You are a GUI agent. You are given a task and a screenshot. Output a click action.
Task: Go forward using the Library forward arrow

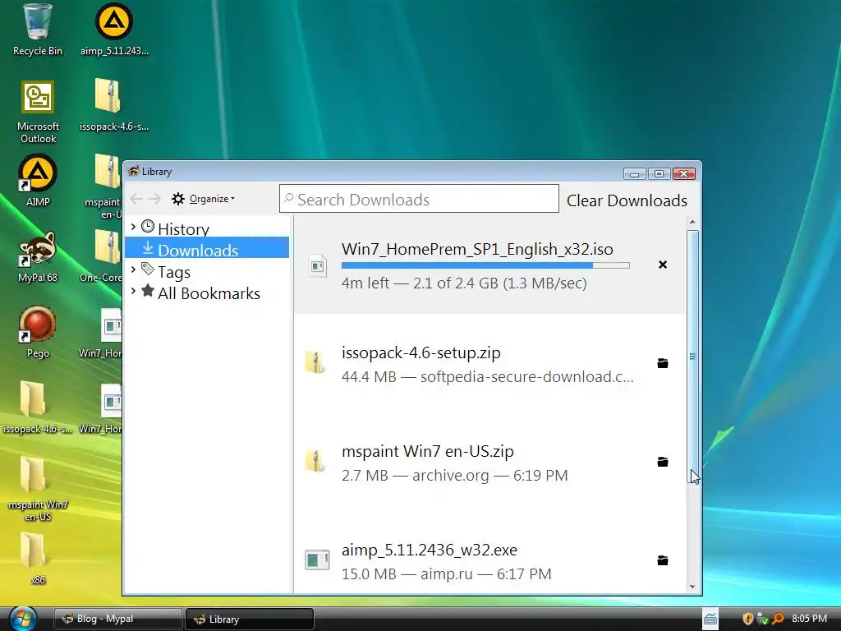154,199
